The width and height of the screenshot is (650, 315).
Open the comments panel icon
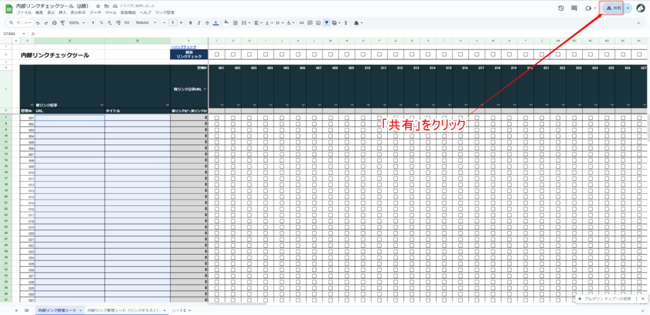click(574, 8)
